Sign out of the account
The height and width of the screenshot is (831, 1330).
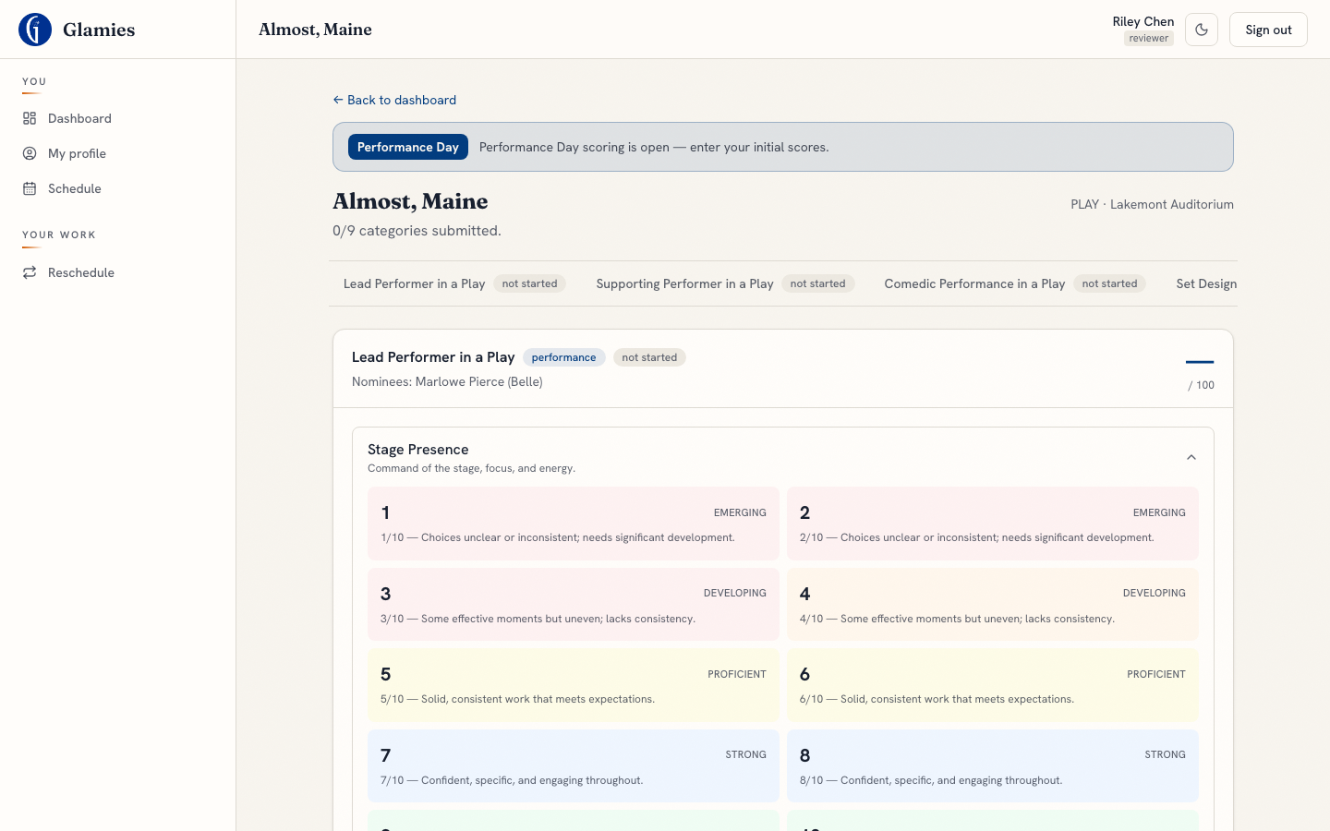(1268, 30)
